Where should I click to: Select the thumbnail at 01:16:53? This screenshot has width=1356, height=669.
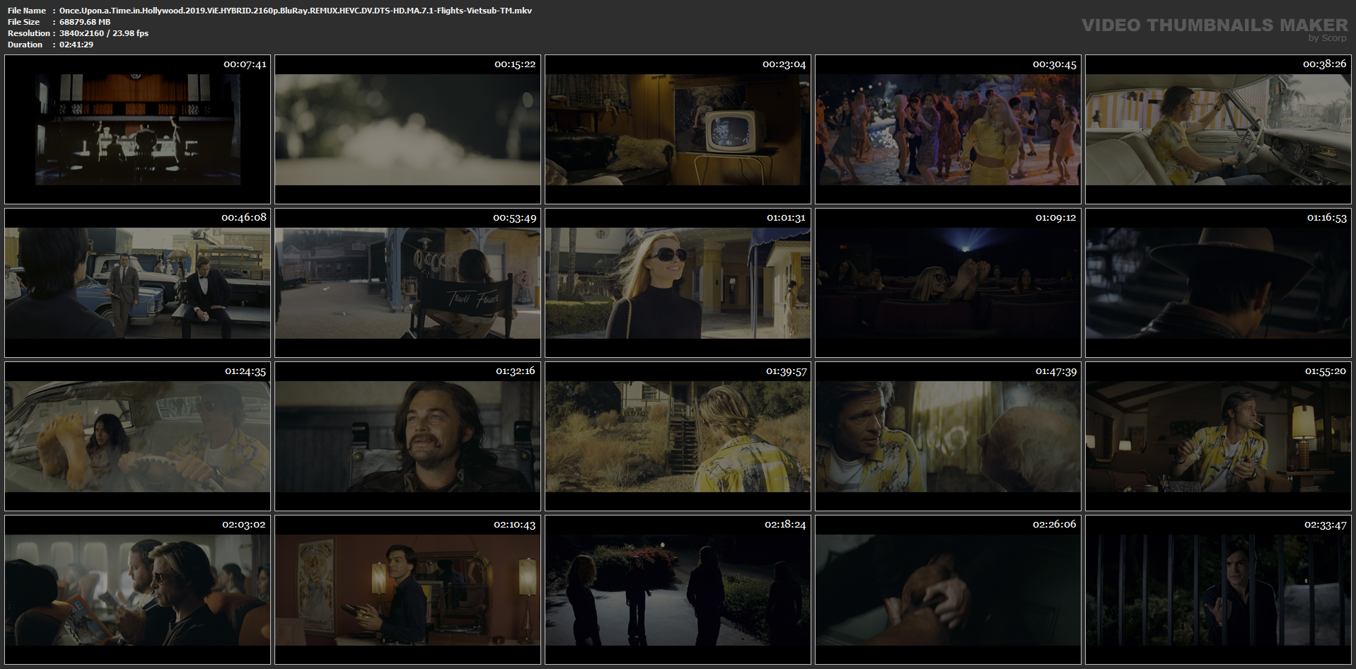tap(1218, 283)
